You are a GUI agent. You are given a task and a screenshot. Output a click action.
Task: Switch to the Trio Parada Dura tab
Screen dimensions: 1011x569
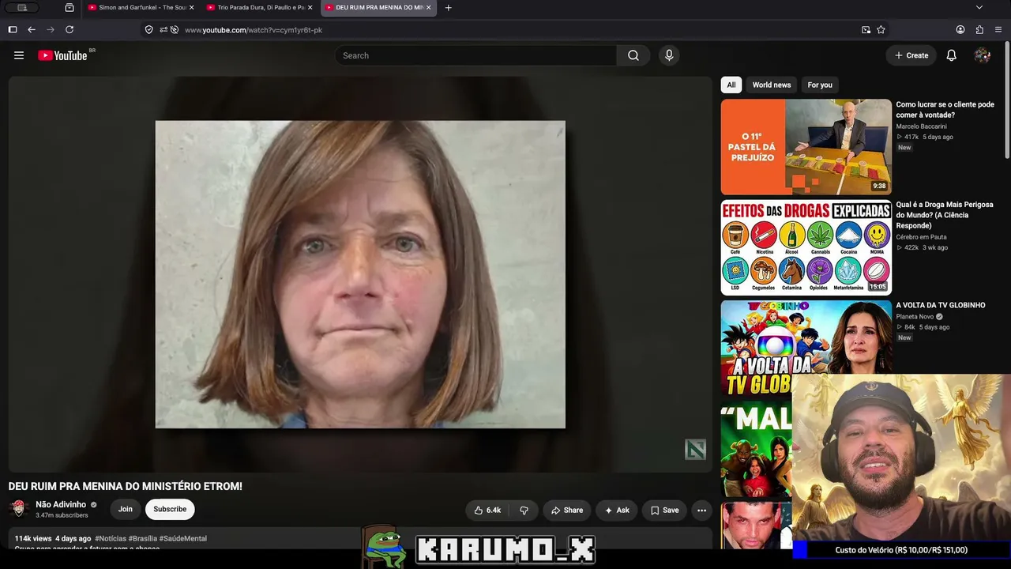pos(259,8)
